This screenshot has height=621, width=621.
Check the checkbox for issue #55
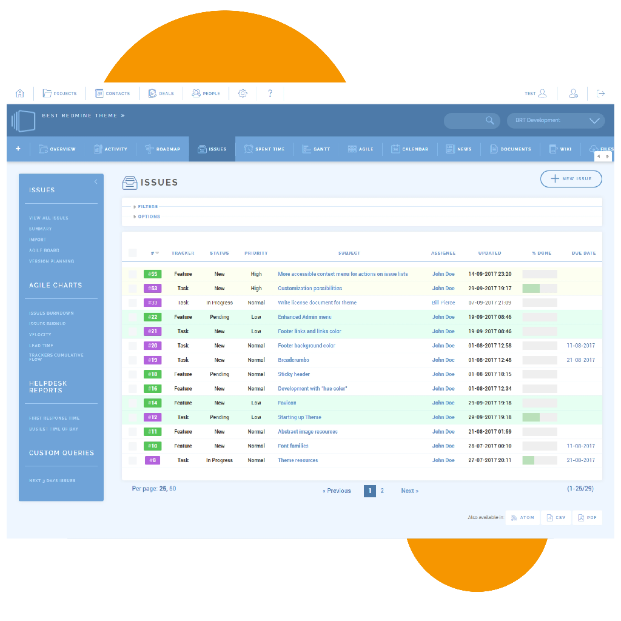click(132, 274)
